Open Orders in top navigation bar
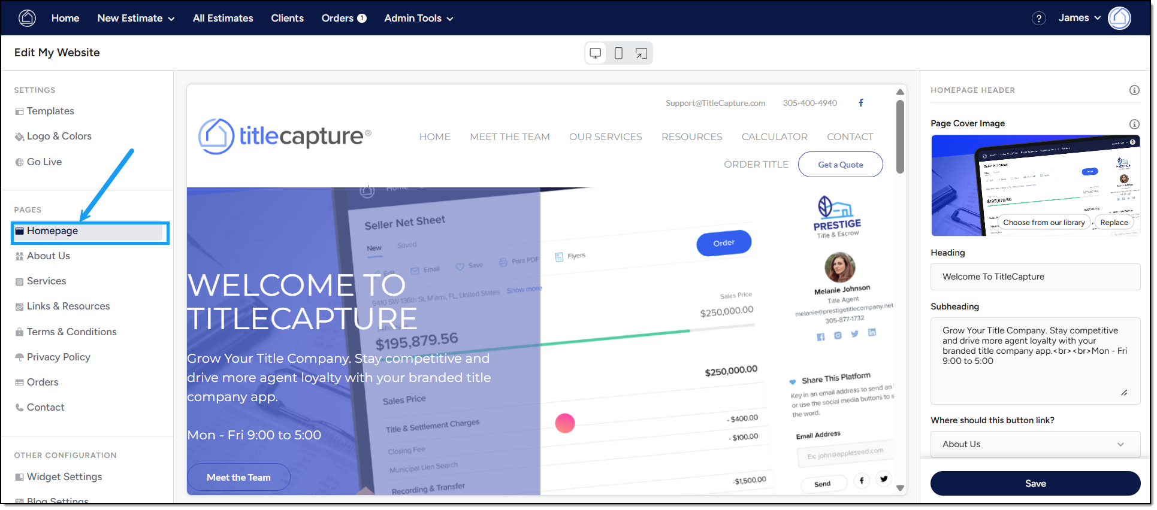This screenshot has height=510, width=1157. click(344, 19)
